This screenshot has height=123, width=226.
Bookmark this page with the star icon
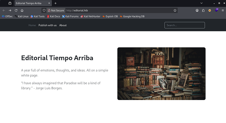[x=175, y=10]
